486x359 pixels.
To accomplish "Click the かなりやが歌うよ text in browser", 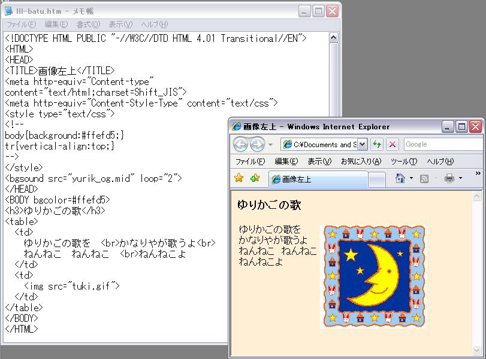I will (x=273, y=240).
